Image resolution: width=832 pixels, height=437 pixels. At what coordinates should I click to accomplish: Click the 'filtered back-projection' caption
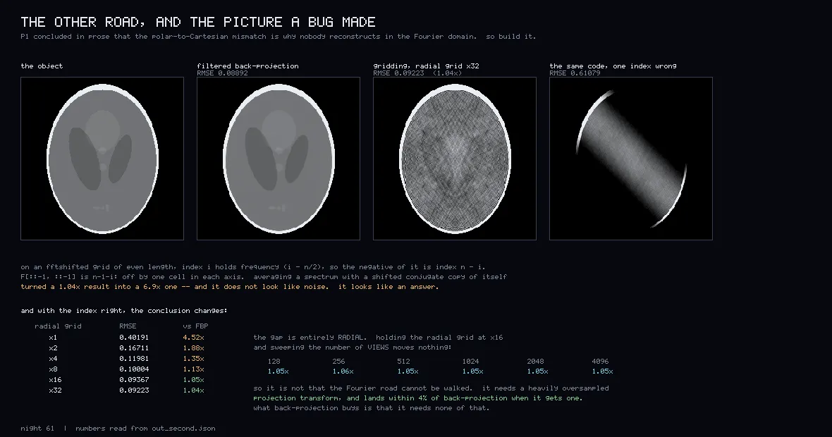tap(247, 66)
